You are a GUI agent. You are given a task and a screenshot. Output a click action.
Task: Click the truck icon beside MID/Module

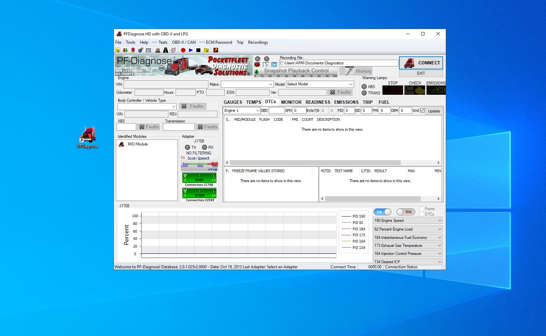(121, 144)
